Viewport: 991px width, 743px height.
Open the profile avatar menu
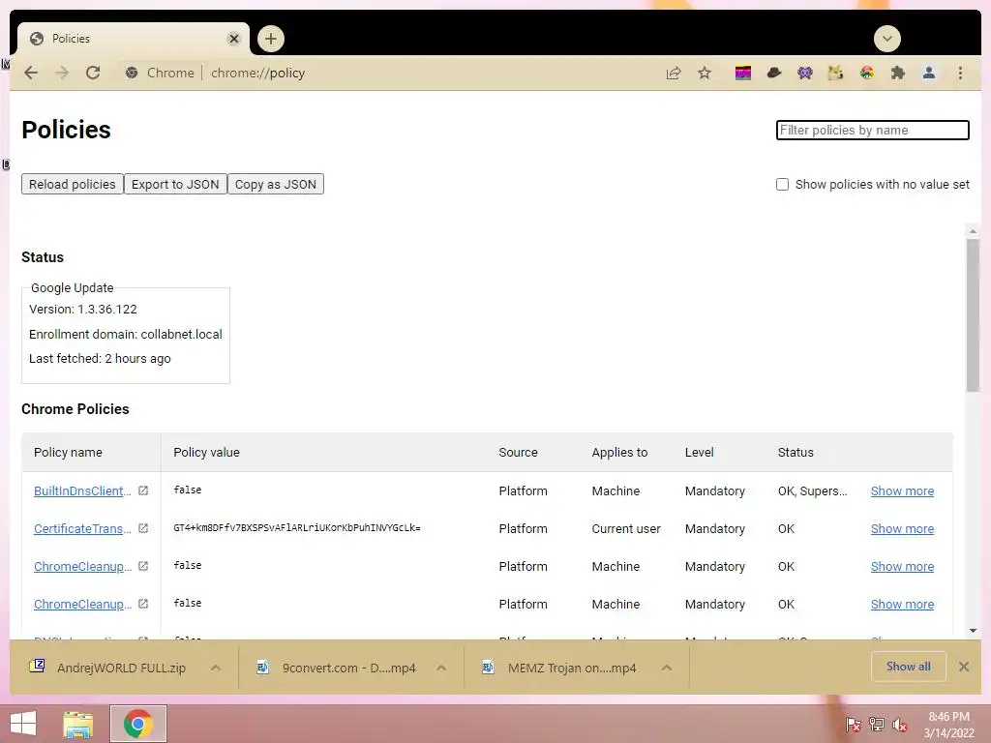929,73
